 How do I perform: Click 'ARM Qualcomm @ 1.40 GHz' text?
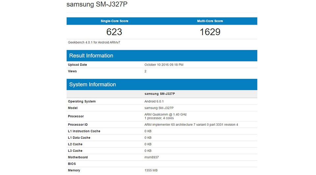(x=166, y=114)
